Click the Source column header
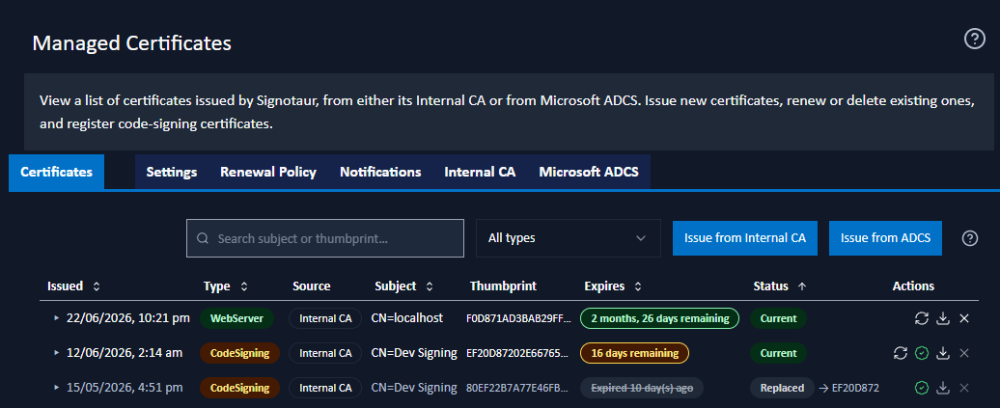The height and width of the screenshot is (408, 1000). [311, 286]
